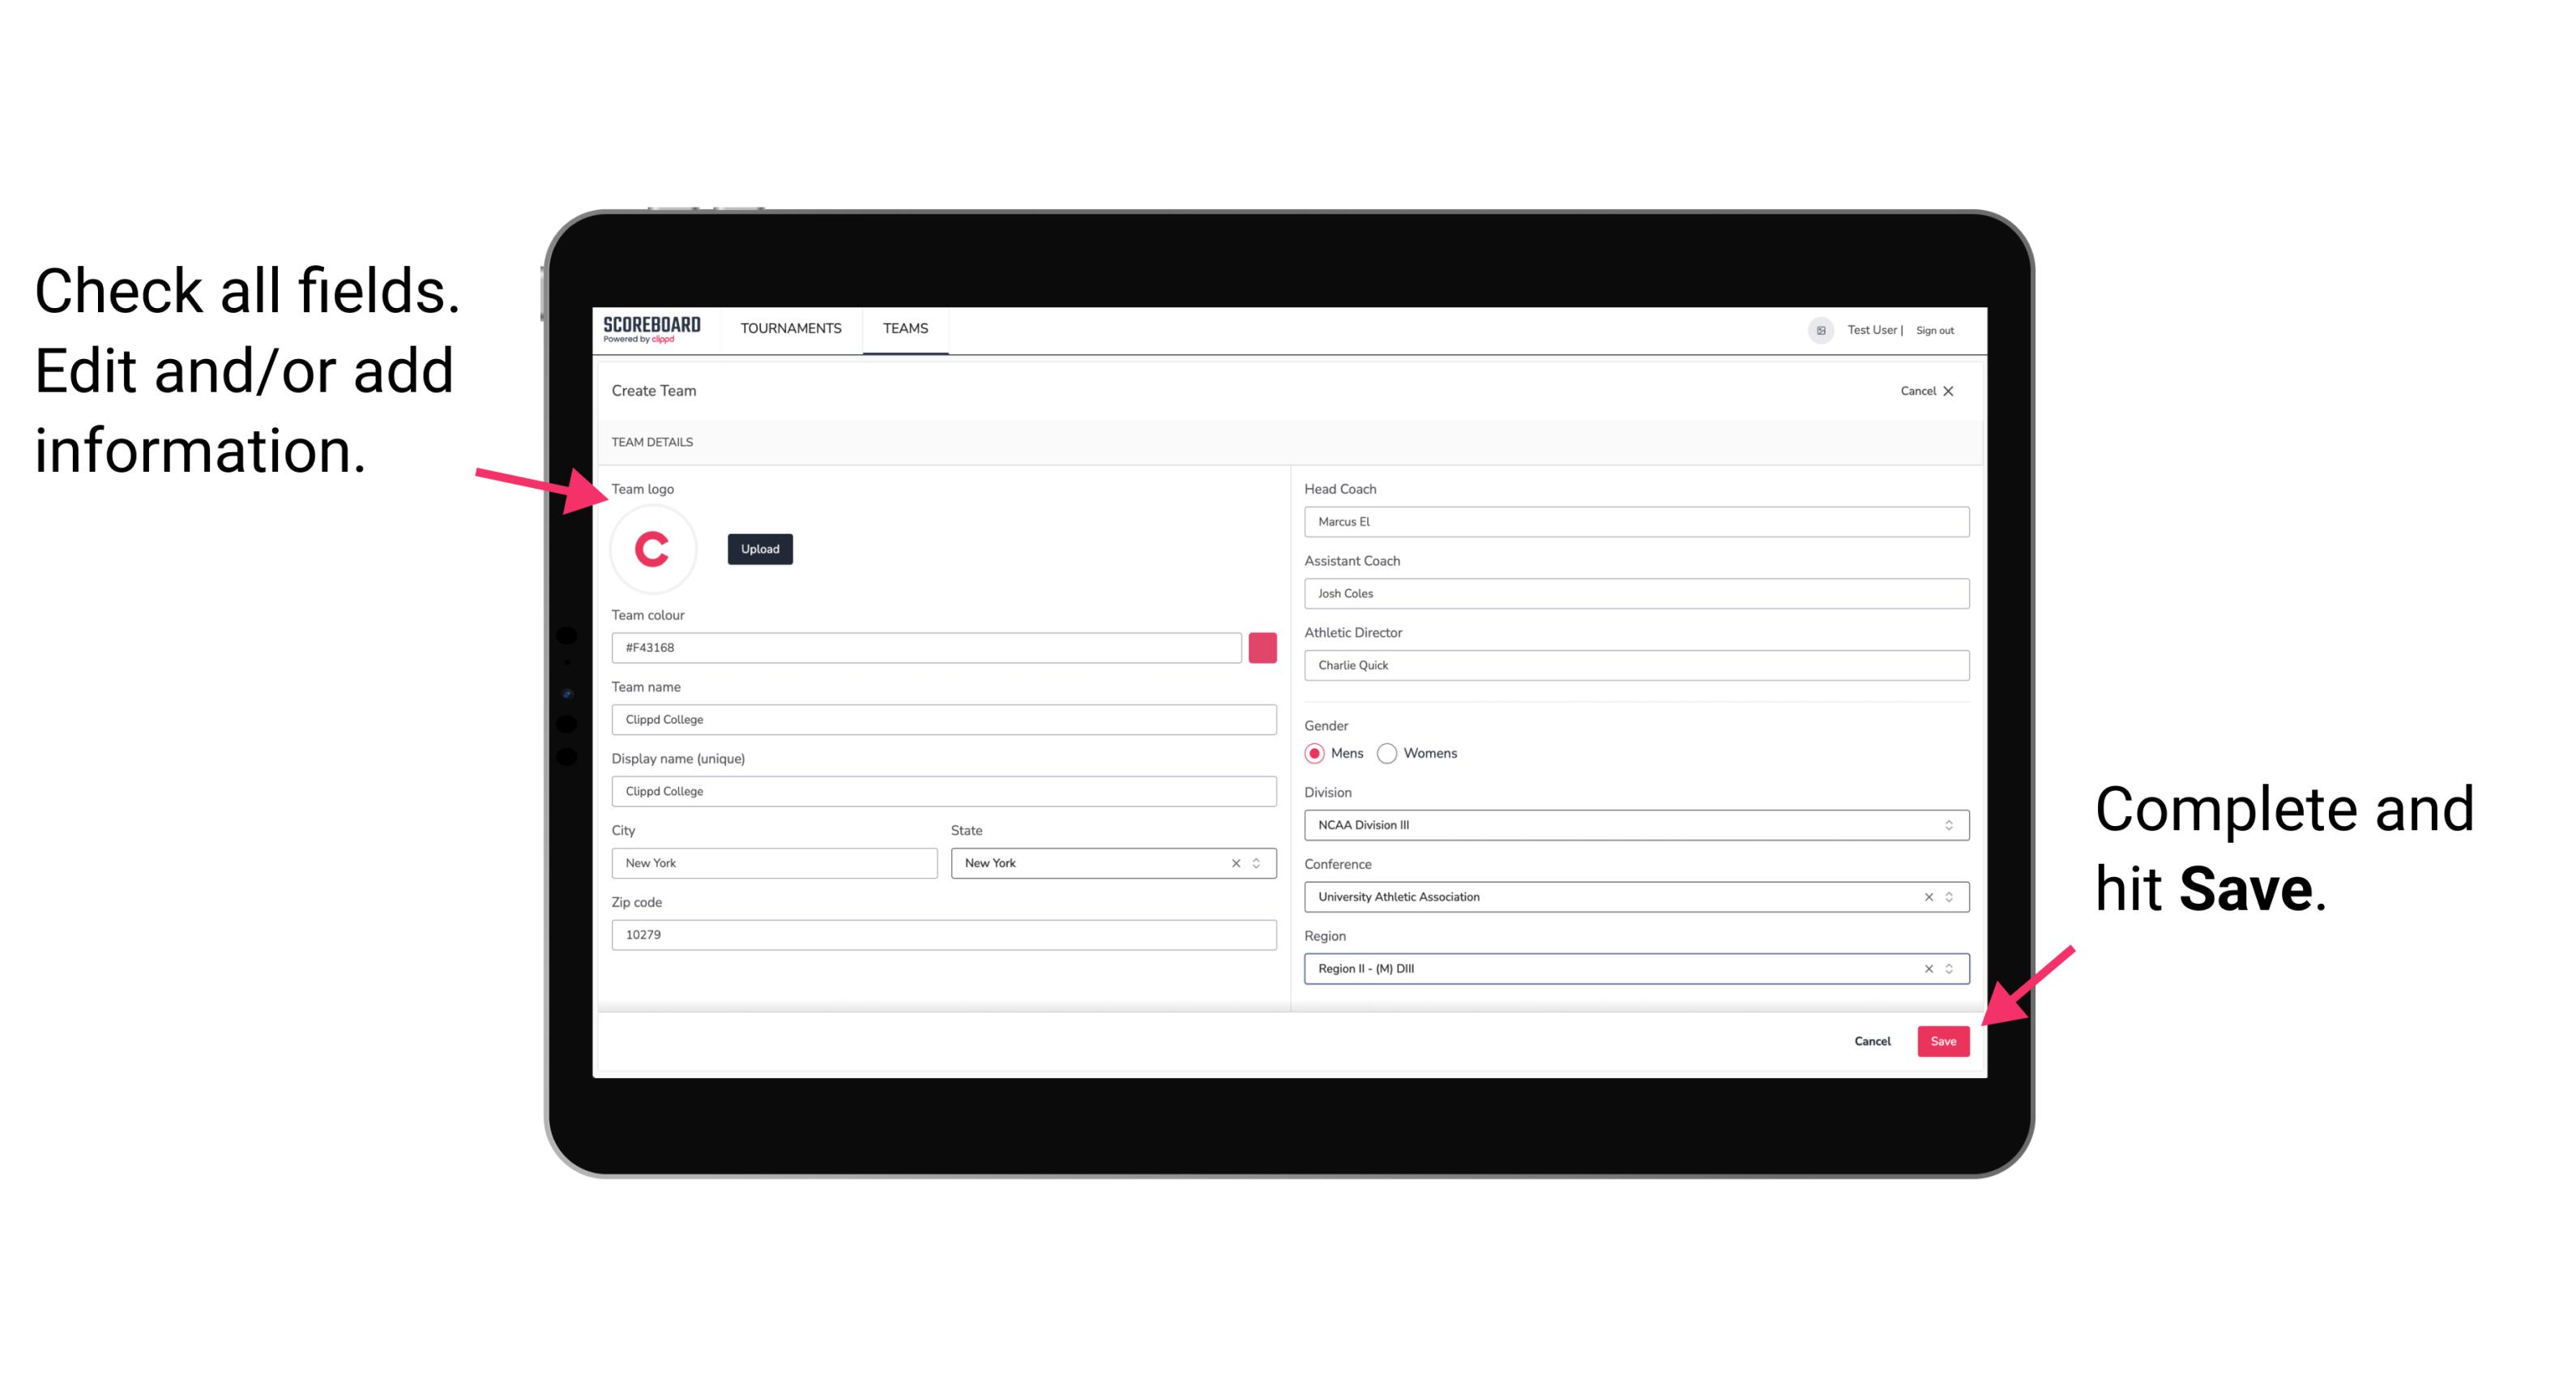Expand the Region dropdown selector
Viewport: 2576px width, 1386px height.
(x=1948, y=968)
